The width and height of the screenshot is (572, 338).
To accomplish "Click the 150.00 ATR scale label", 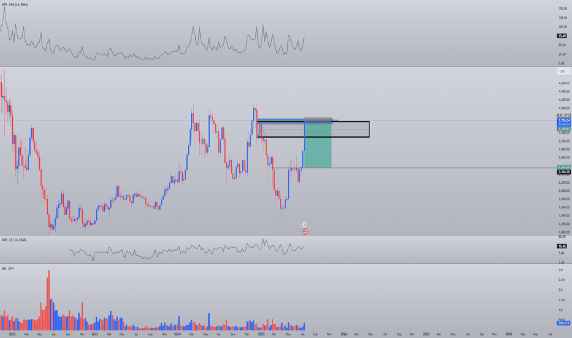I will [x=563, y=9].
